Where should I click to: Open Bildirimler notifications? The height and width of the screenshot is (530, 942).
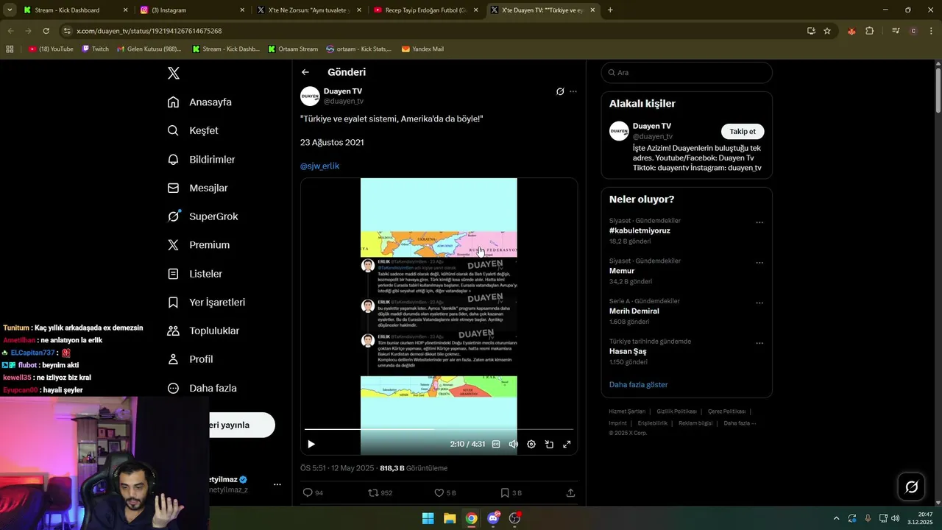[x=201, y=159]
